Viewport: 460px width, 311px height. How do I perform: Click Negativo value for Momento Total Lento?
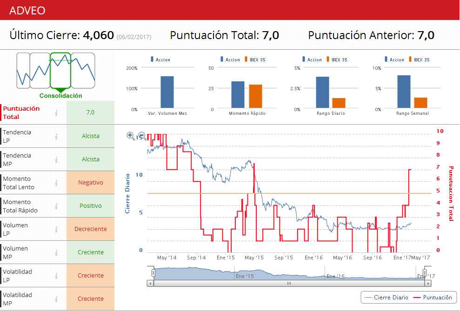click(90, 183)
